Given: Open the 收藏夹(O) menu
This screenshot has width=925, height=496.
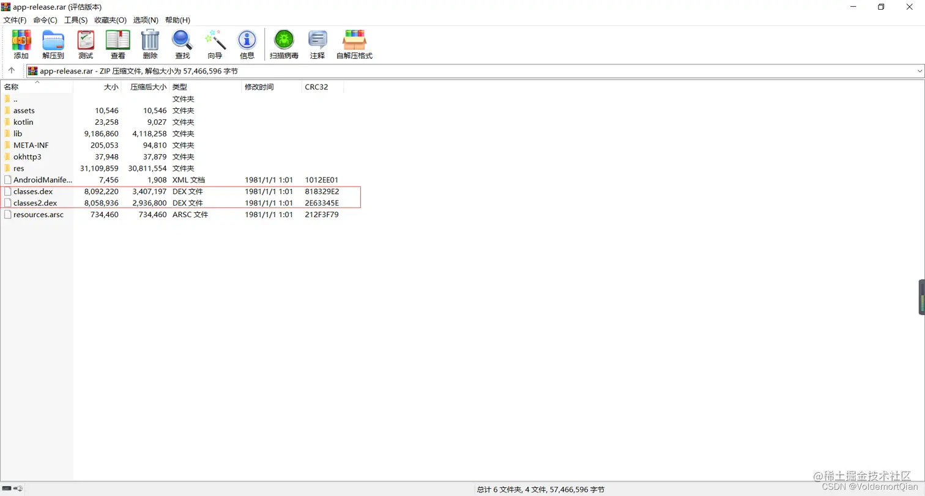Looking at the screenshot, I should [x=111, y=20].
